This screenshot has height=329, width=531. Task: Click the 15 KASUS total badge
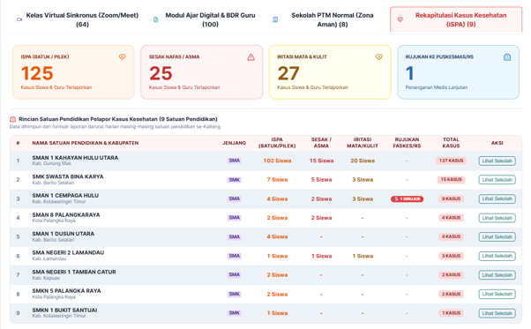pyautogui.click(x=451, y=180)
